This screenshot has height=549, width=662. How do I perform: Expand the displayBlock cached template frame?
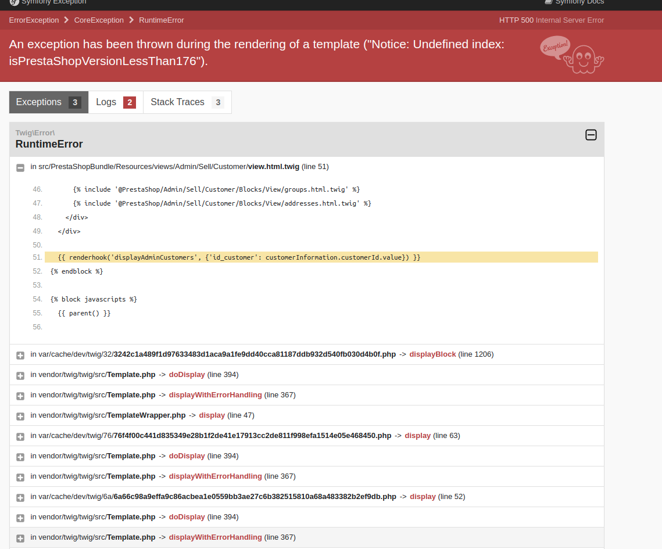click(20, 354)
